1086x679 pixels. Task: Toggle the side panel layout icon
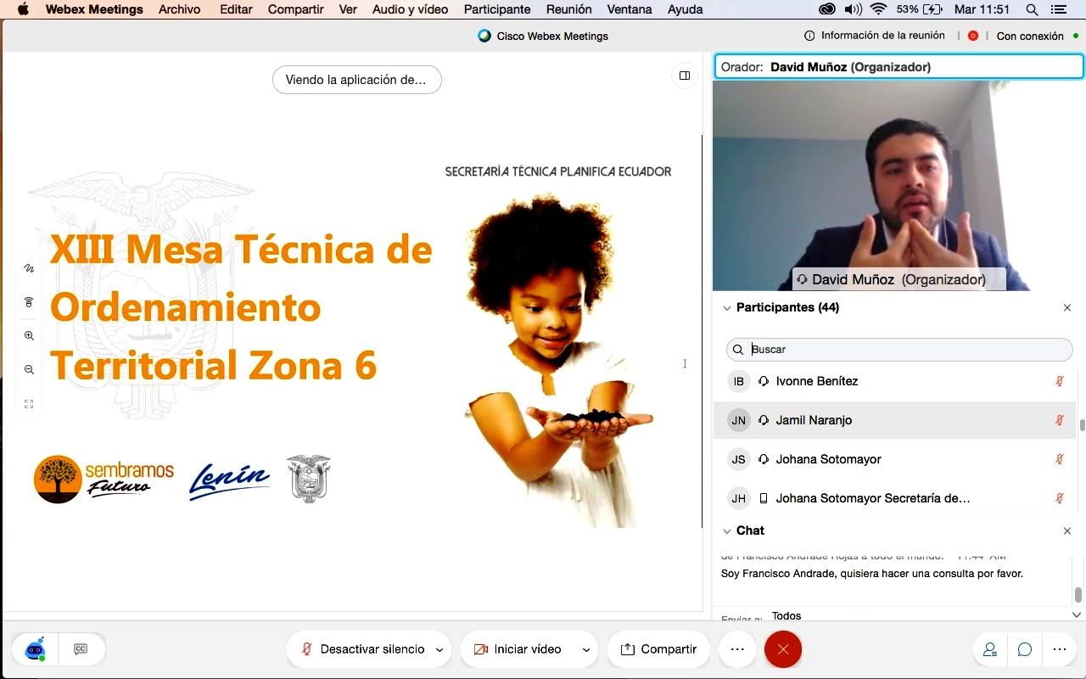tap(684, 76)
